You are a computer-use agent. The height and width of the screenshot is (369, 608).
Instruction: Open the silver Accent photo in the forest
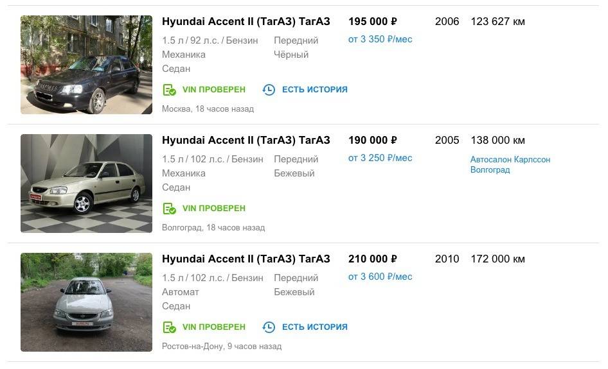pos(86,302)
